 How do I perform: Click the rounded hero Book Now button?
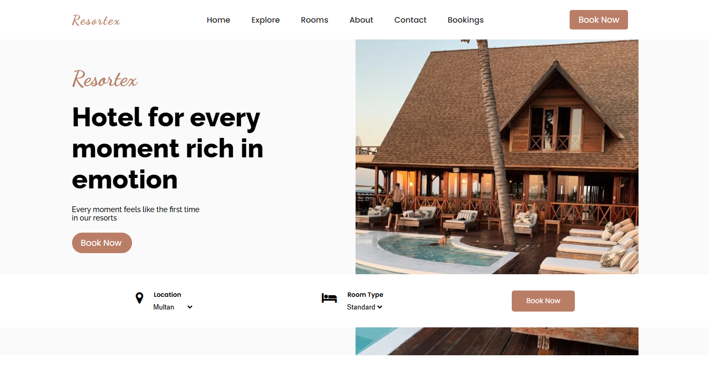tap(102, 243)
